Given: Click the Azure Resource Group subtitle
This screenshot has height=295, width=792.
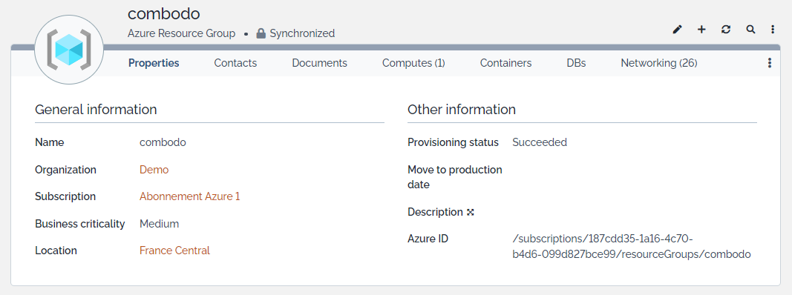Looking at the screenshot, I should click(x=181, y=34).
